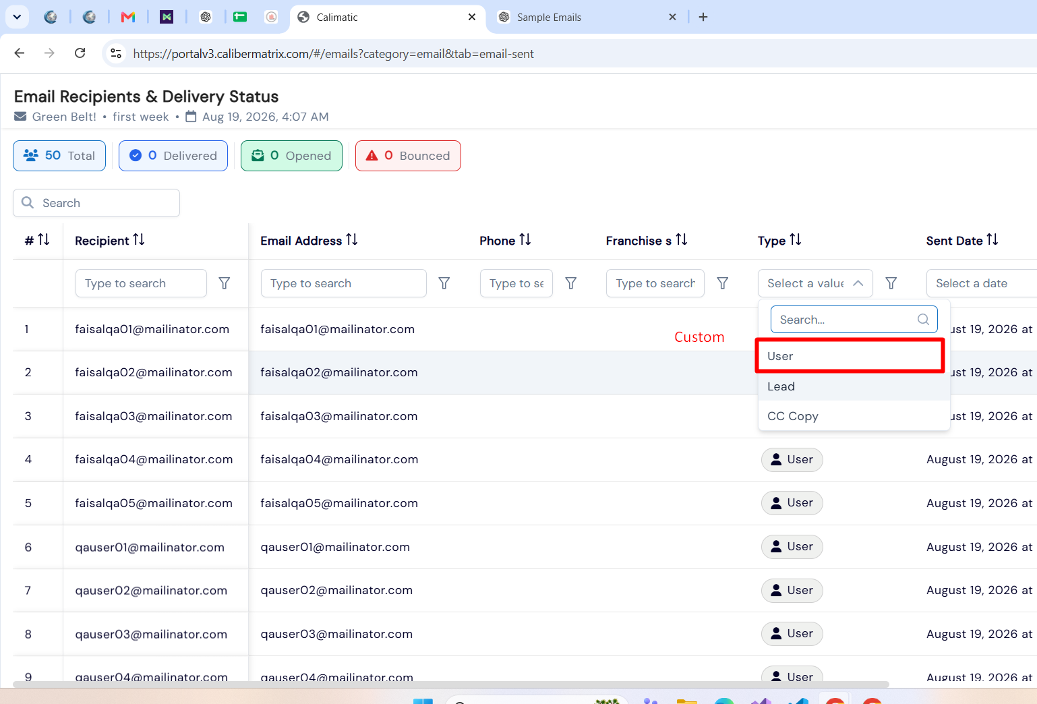Sort by Franchise s column arrows

point(682,240)
